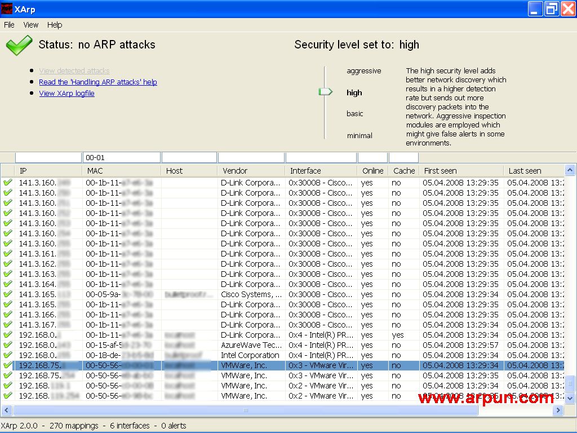Click the check icon next to the 141.3.165 Cisco row
577x433 pixels.
click(7, 294)
